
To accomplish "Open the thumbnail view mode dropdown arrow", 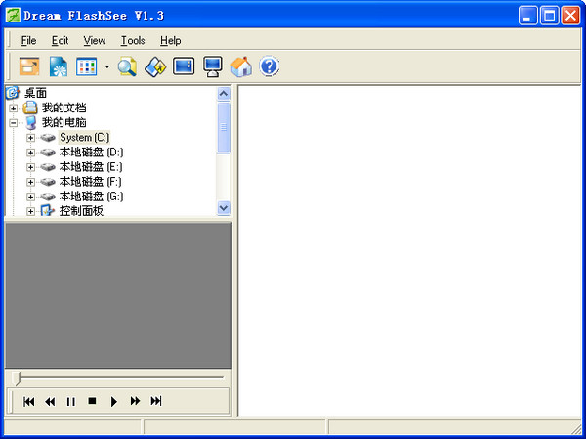I will [x=106, y=67].
